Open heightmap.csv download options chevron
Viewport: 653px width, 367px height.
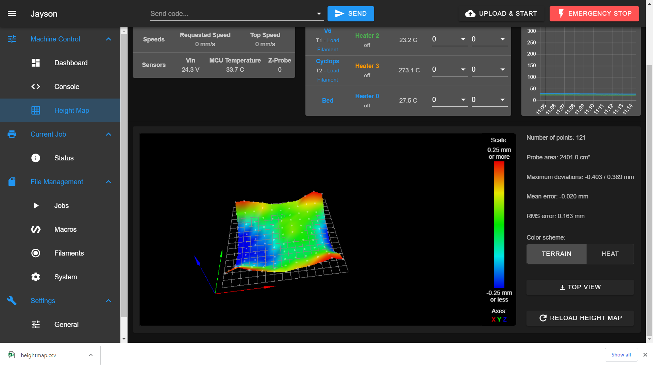[x=90, y=355]
